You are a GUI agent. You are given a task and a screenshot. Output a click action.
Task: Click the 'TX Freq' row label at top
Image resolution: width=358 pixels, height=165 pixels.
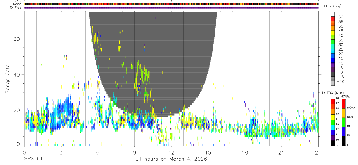[15, 8]
